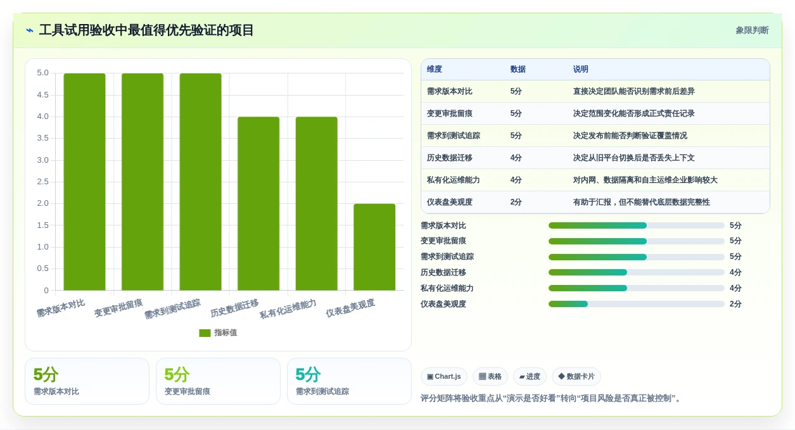Viewport: 795px width, 430px height.
Task: Click the 2分 table data cell
Action: coord(516,203)
